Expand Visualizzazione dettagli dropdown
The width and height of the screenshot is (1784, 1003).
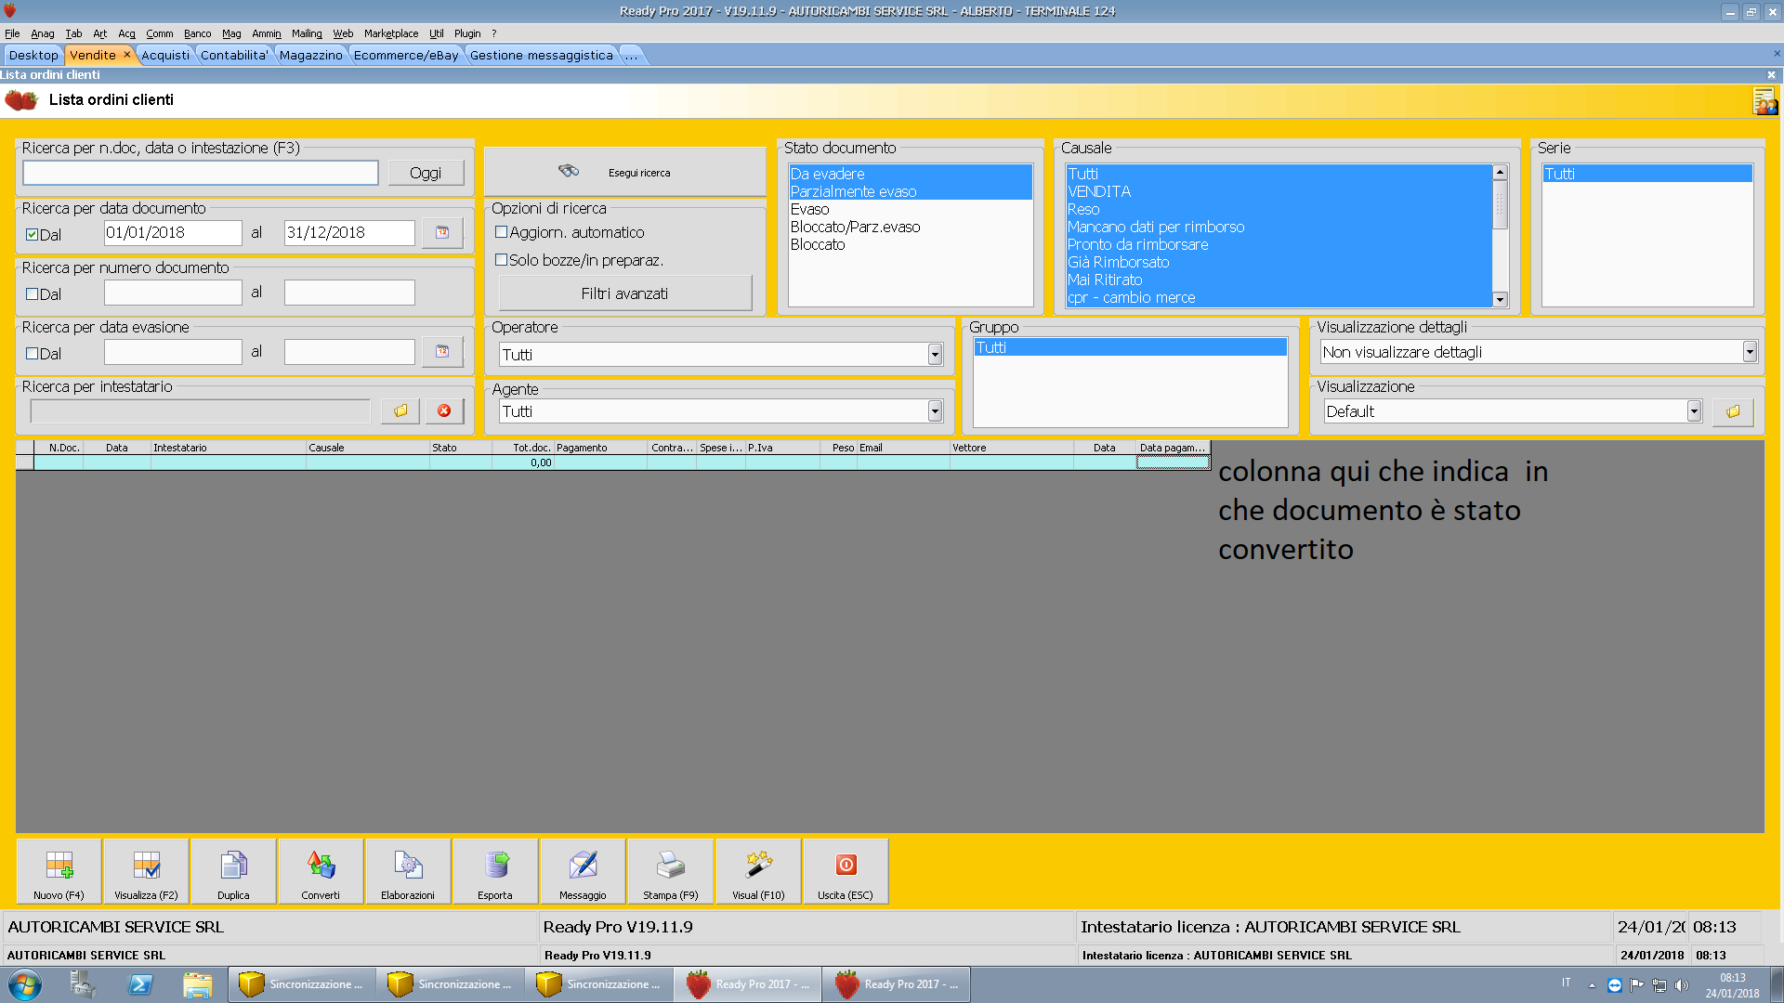[x=1750, y=352]
